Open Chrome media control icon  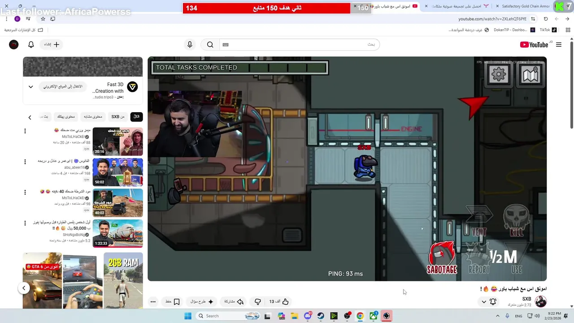coord(28,19)
